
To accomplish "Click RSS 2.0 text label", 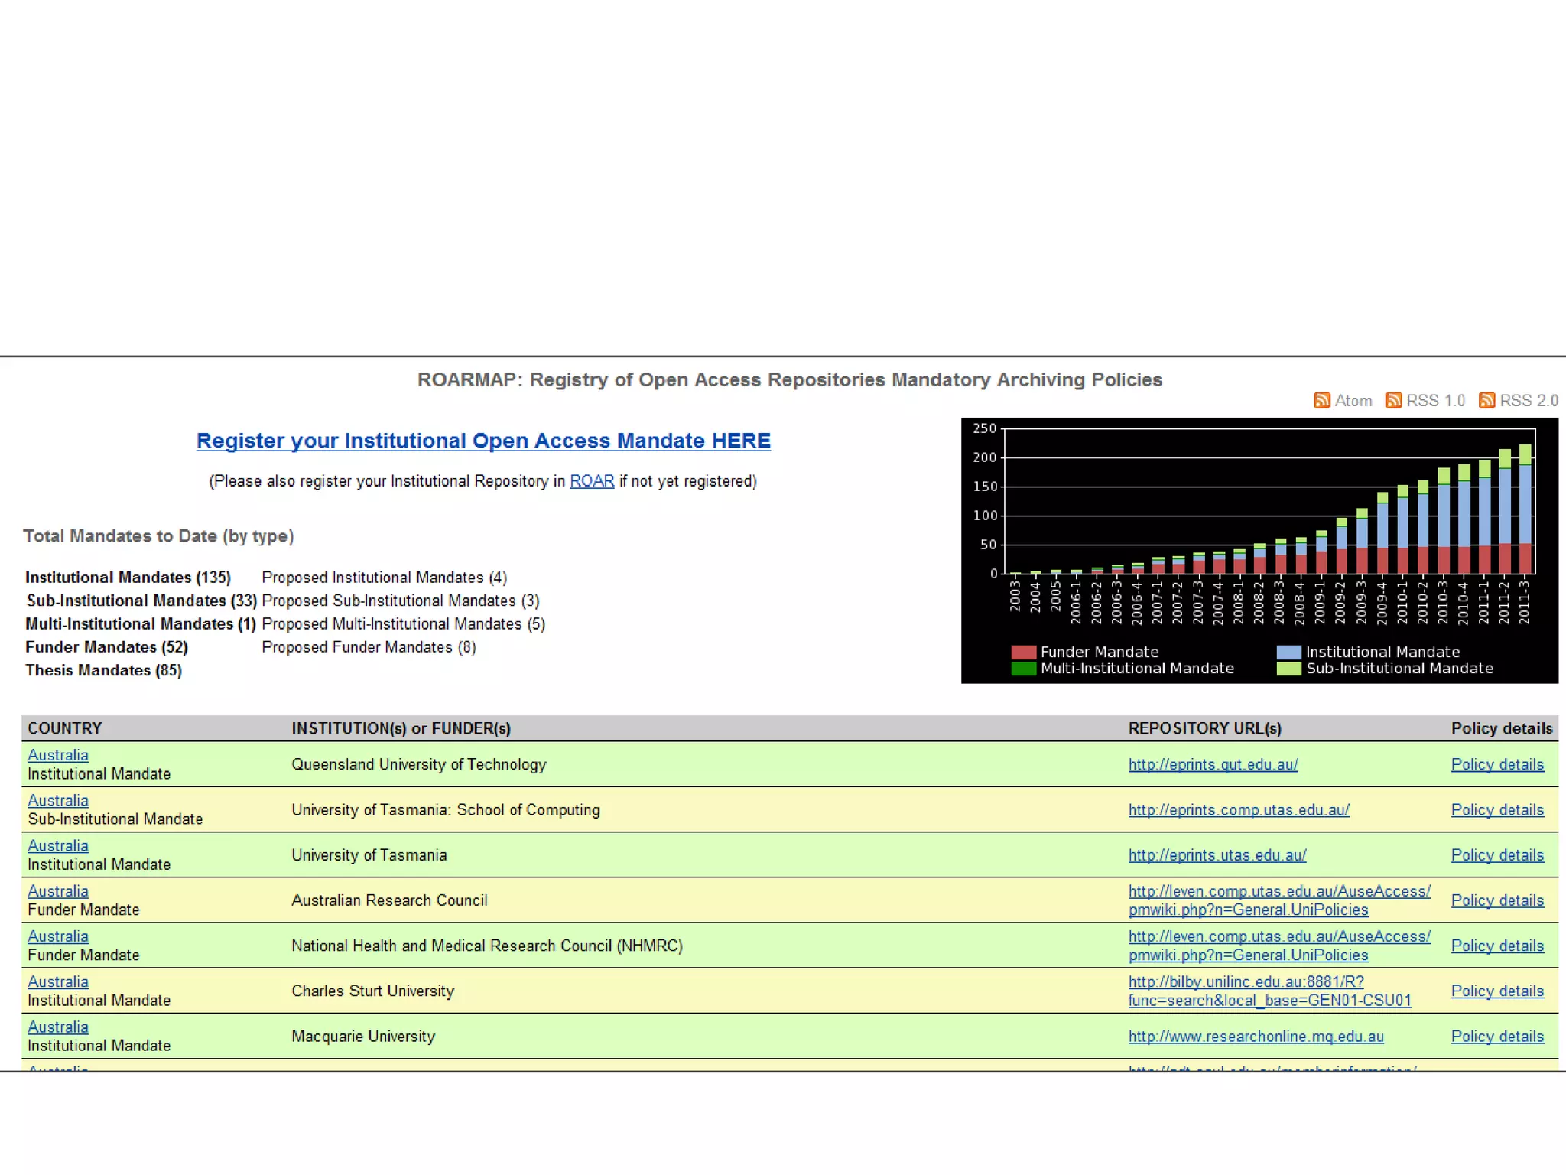I will pos(1529,401).
